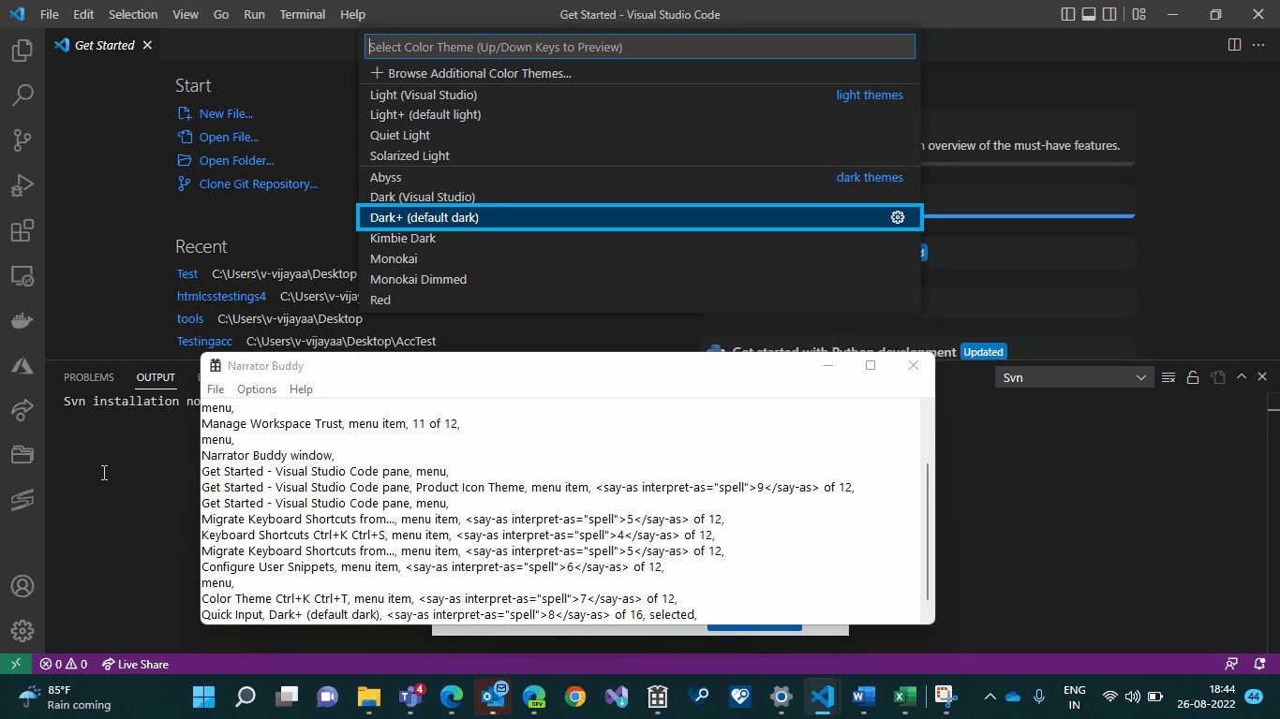Select the Red theme

(x=640, y=300)
